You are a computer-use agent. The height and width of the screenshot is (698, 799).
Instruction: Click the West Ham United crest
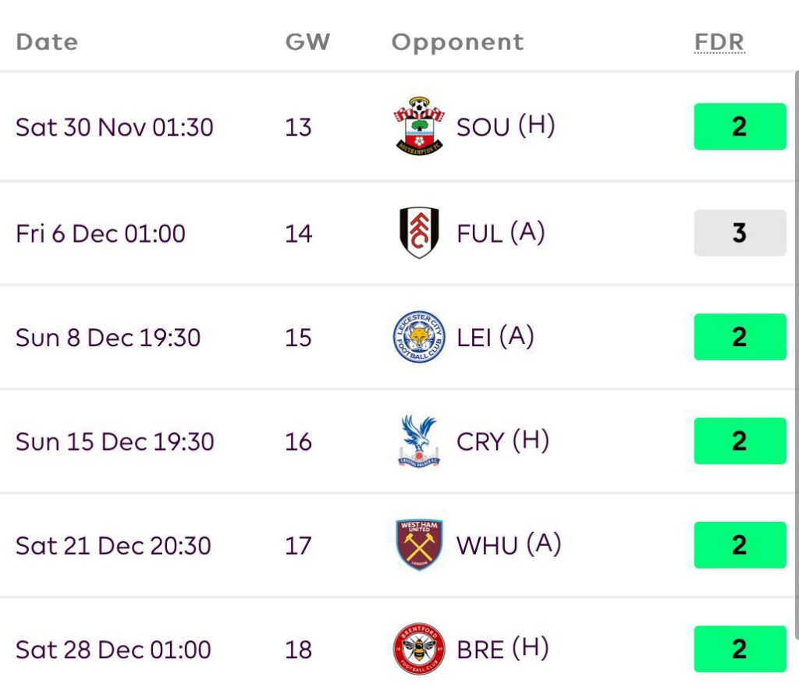tap(419, 545)
